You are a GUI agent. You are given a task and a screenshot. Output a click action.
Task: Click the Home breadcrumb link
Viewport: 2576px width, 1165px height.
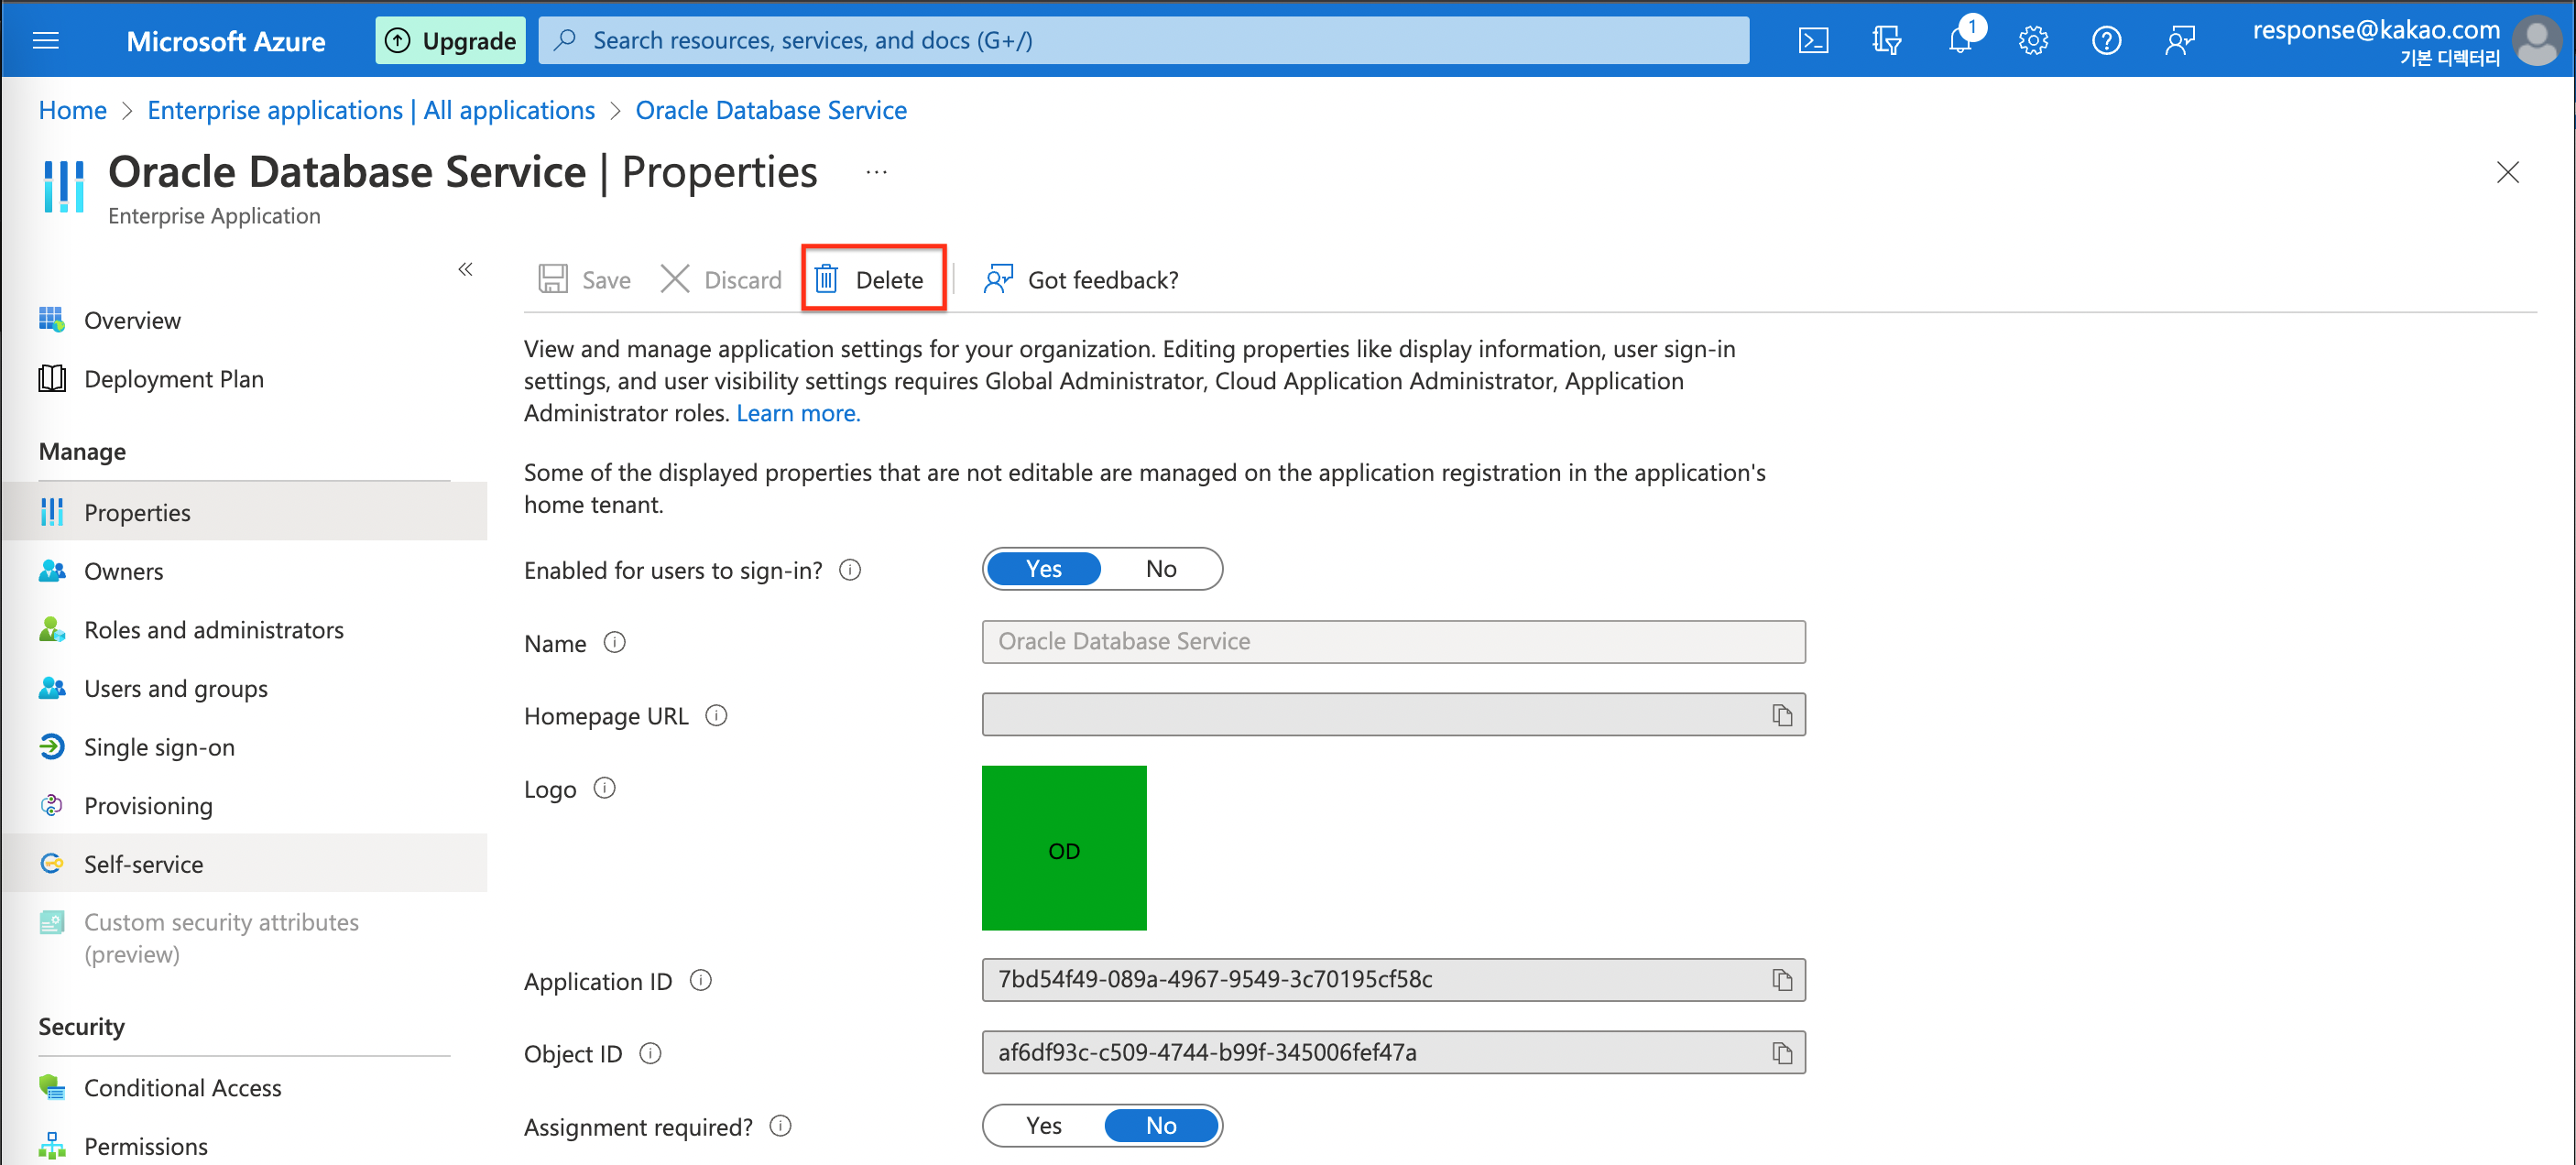(72, 110)
